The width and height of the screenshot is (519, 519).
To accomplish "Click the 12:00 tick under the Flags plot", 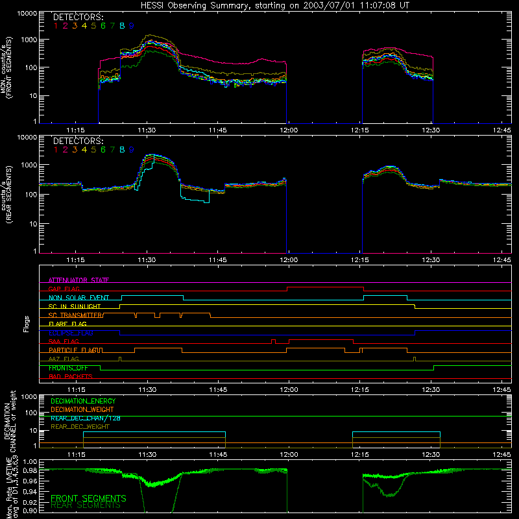I will [x=289, y=390].
